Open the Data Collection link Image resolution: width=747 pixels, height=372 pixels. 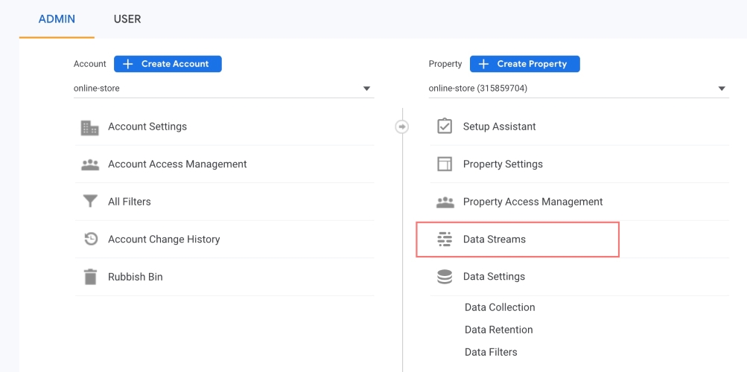click(x=500, y=307)
